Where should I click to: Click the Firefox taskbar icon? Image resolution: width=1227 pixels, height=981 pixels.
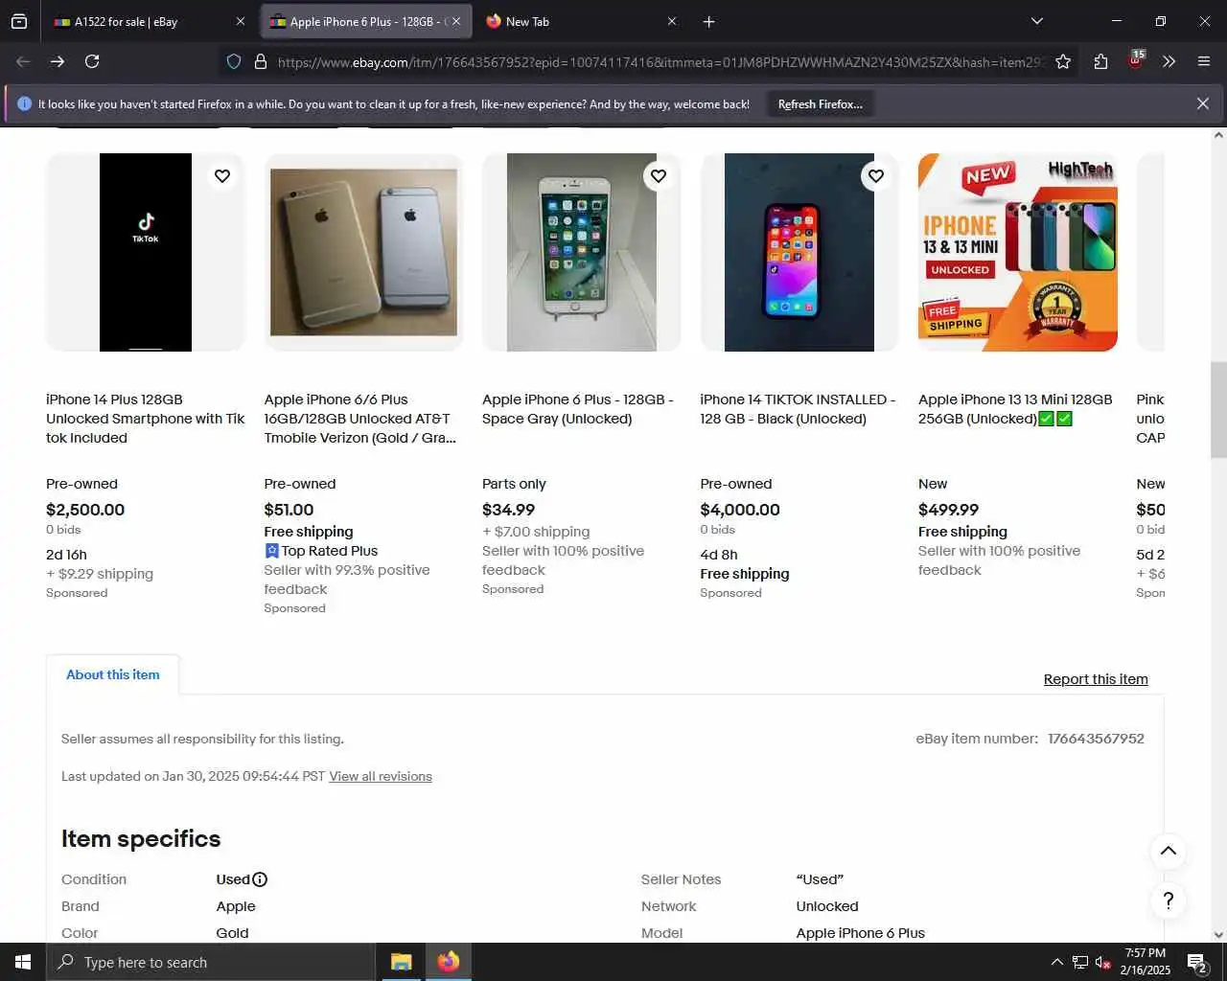(x=449, y=962)
